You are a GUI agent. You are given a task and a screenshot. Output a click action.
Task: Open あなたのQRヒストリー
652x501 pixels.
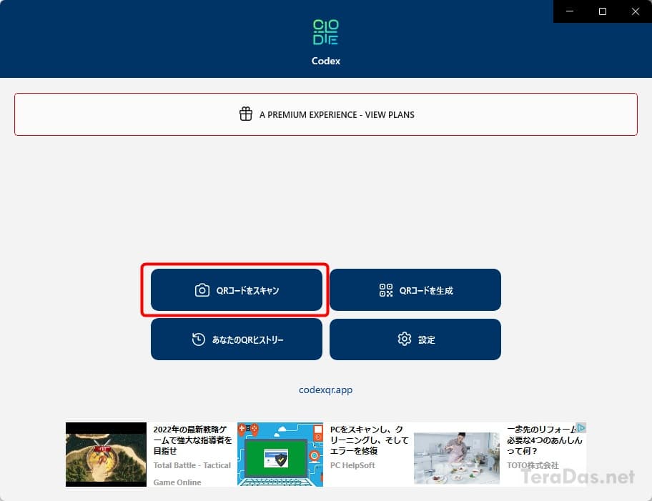point(247,340)
